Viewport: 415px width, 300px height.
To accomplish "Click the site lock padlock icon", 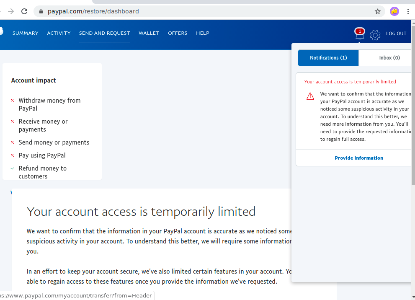I will (x=41, y=11).
